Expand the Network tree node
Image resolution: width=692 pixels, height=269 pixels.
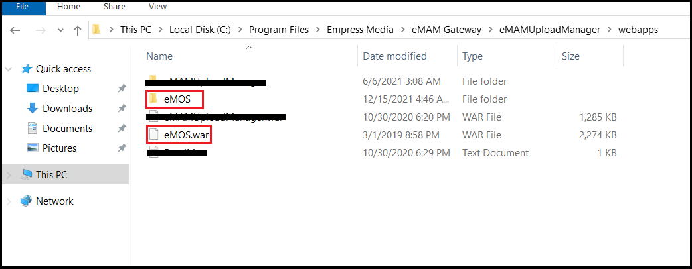(x=9, y=201)
